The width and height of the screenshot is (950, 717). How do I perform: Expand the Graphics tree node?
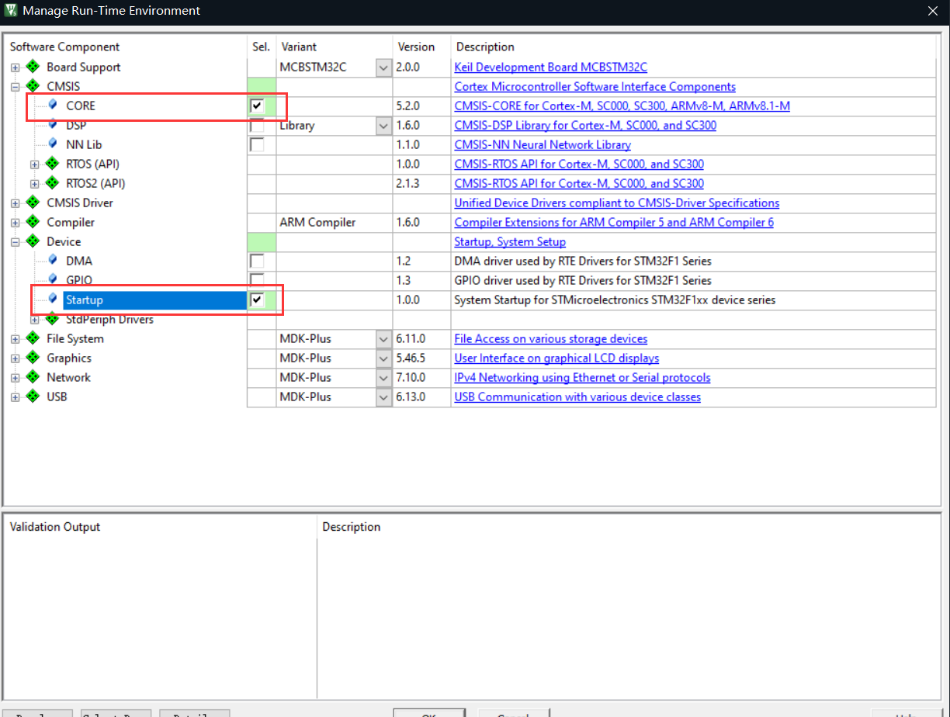tap(15, 358)
